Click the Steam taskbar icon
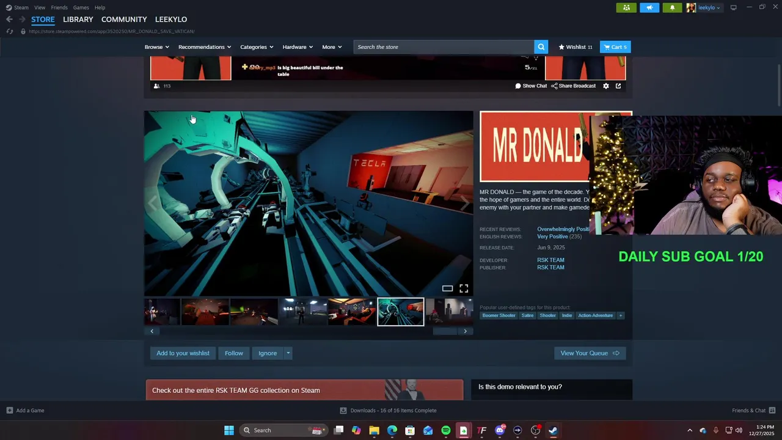 coord(553,430)
